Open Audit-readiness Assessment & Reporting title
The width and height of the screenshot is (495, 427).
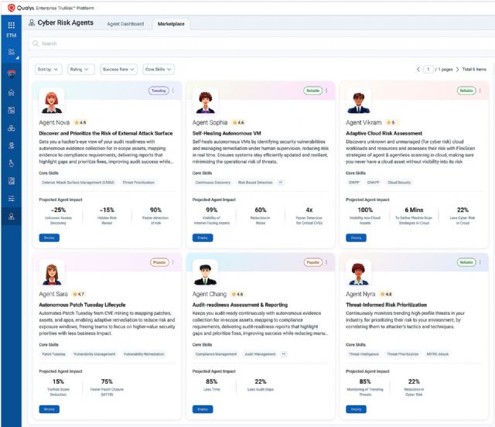click(240, 305)
